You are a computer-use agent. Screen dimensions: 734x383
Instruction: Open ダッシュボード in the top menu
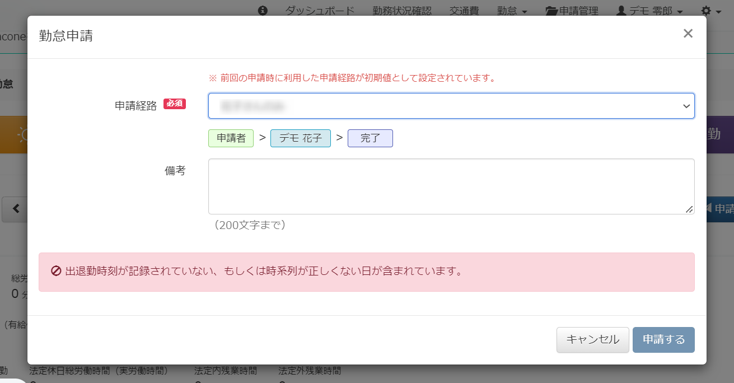320,11
